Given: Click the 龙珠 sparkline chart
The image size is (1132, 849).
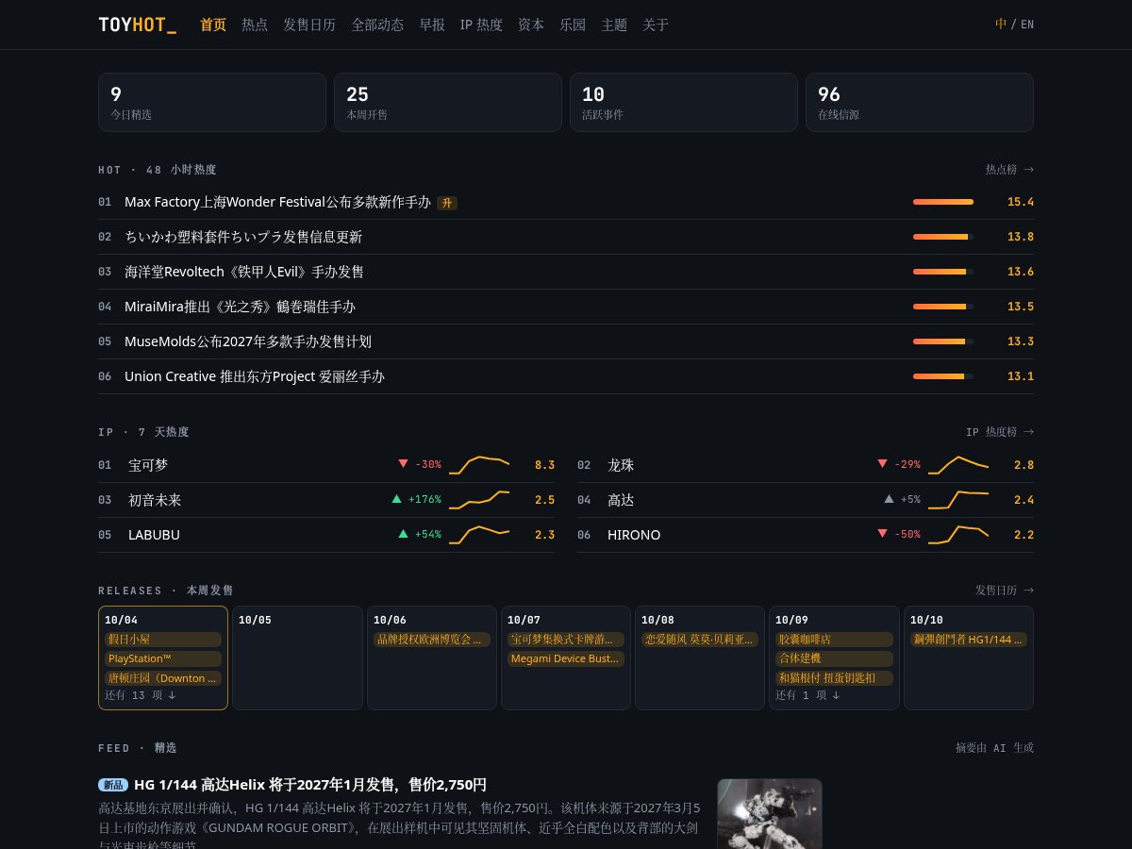Looking at the screenshot, I should [958, 465].
